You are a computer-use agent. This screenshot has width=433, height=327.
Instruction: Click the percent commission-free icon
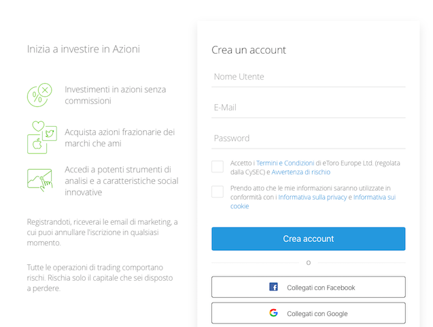click(x=39, y=95)
